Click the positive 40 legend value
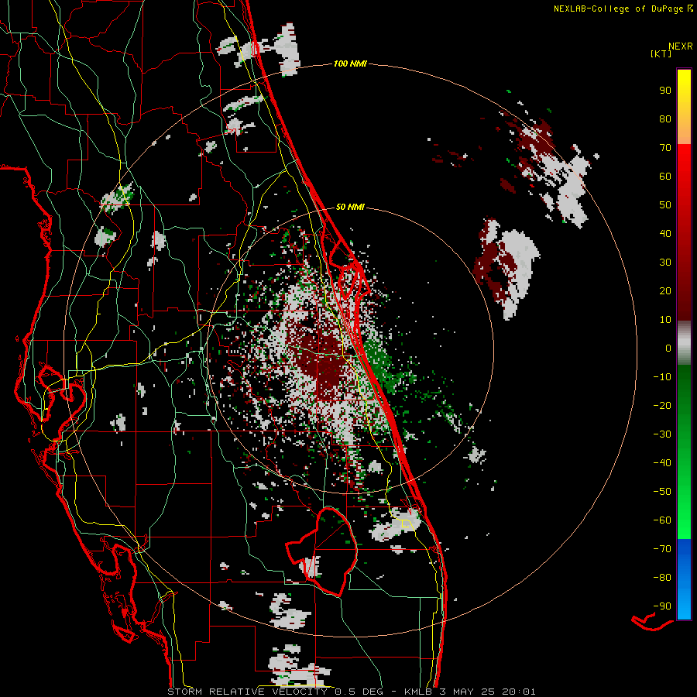 [665, 233]
